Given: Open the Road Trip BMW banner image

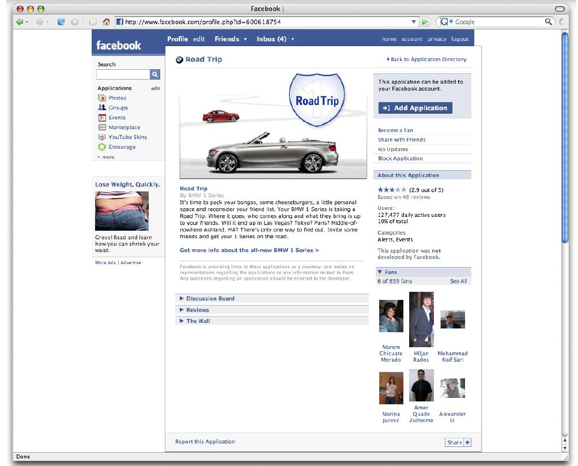Looking at the screenshot, I should pos(273,126).
